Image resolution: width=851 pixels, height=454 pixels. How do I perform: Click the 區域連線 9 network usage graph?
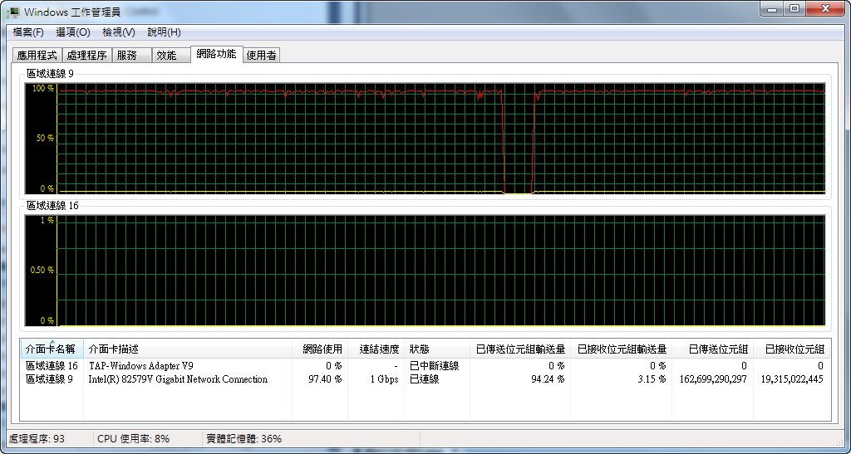coord(440,138)
